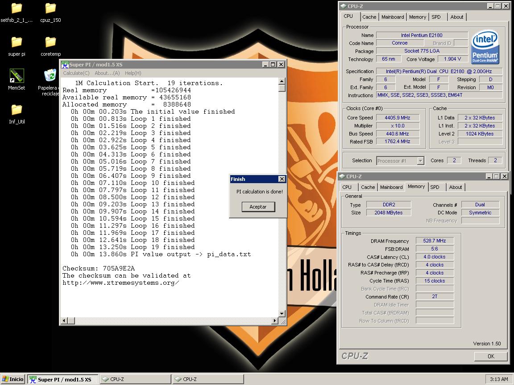Click the Super PI title bar icon
514x385 pixels.
pos(65,65)
